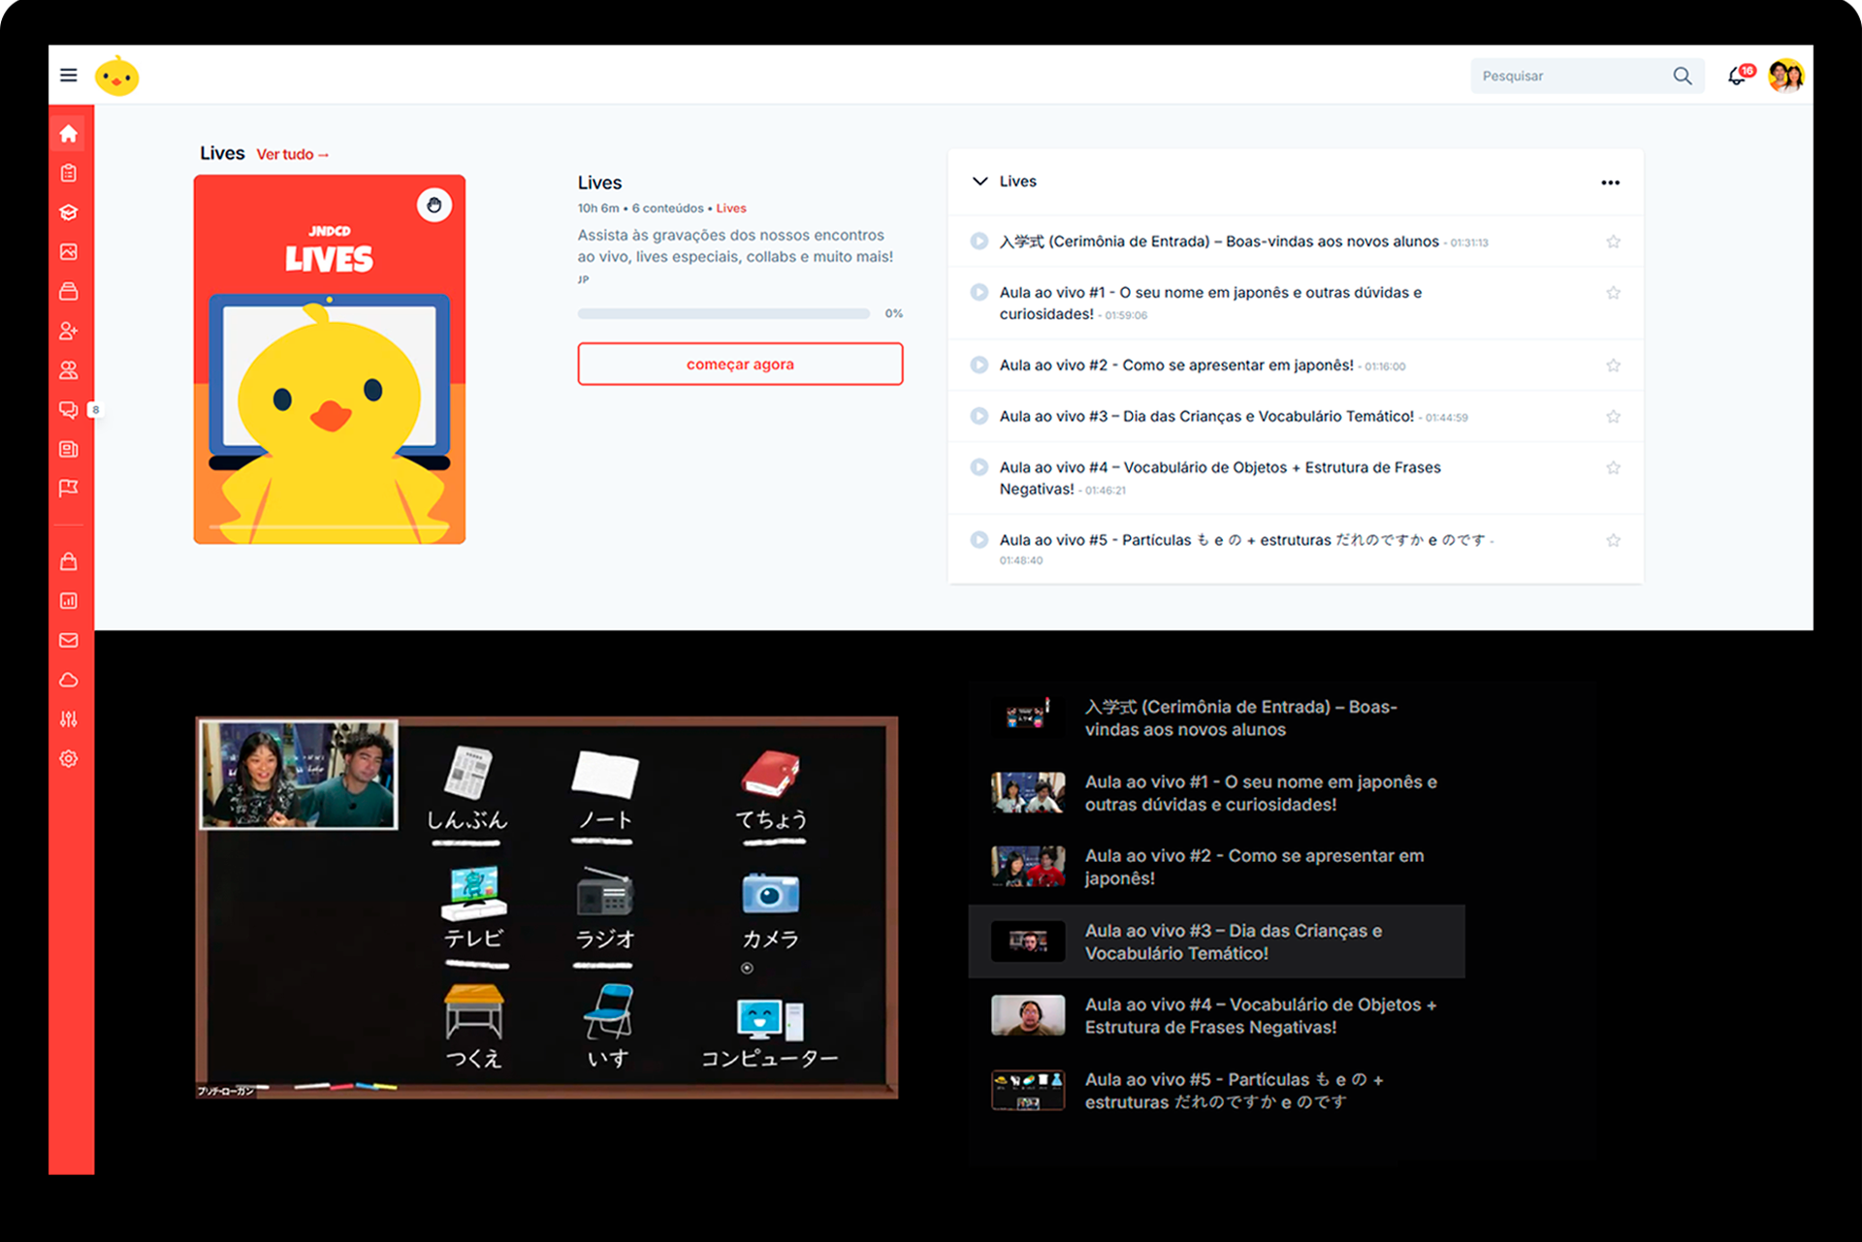Play icon for Aula ao vivo #3 in list
Screen dimensions: 1862x1242
click(979, 416)
